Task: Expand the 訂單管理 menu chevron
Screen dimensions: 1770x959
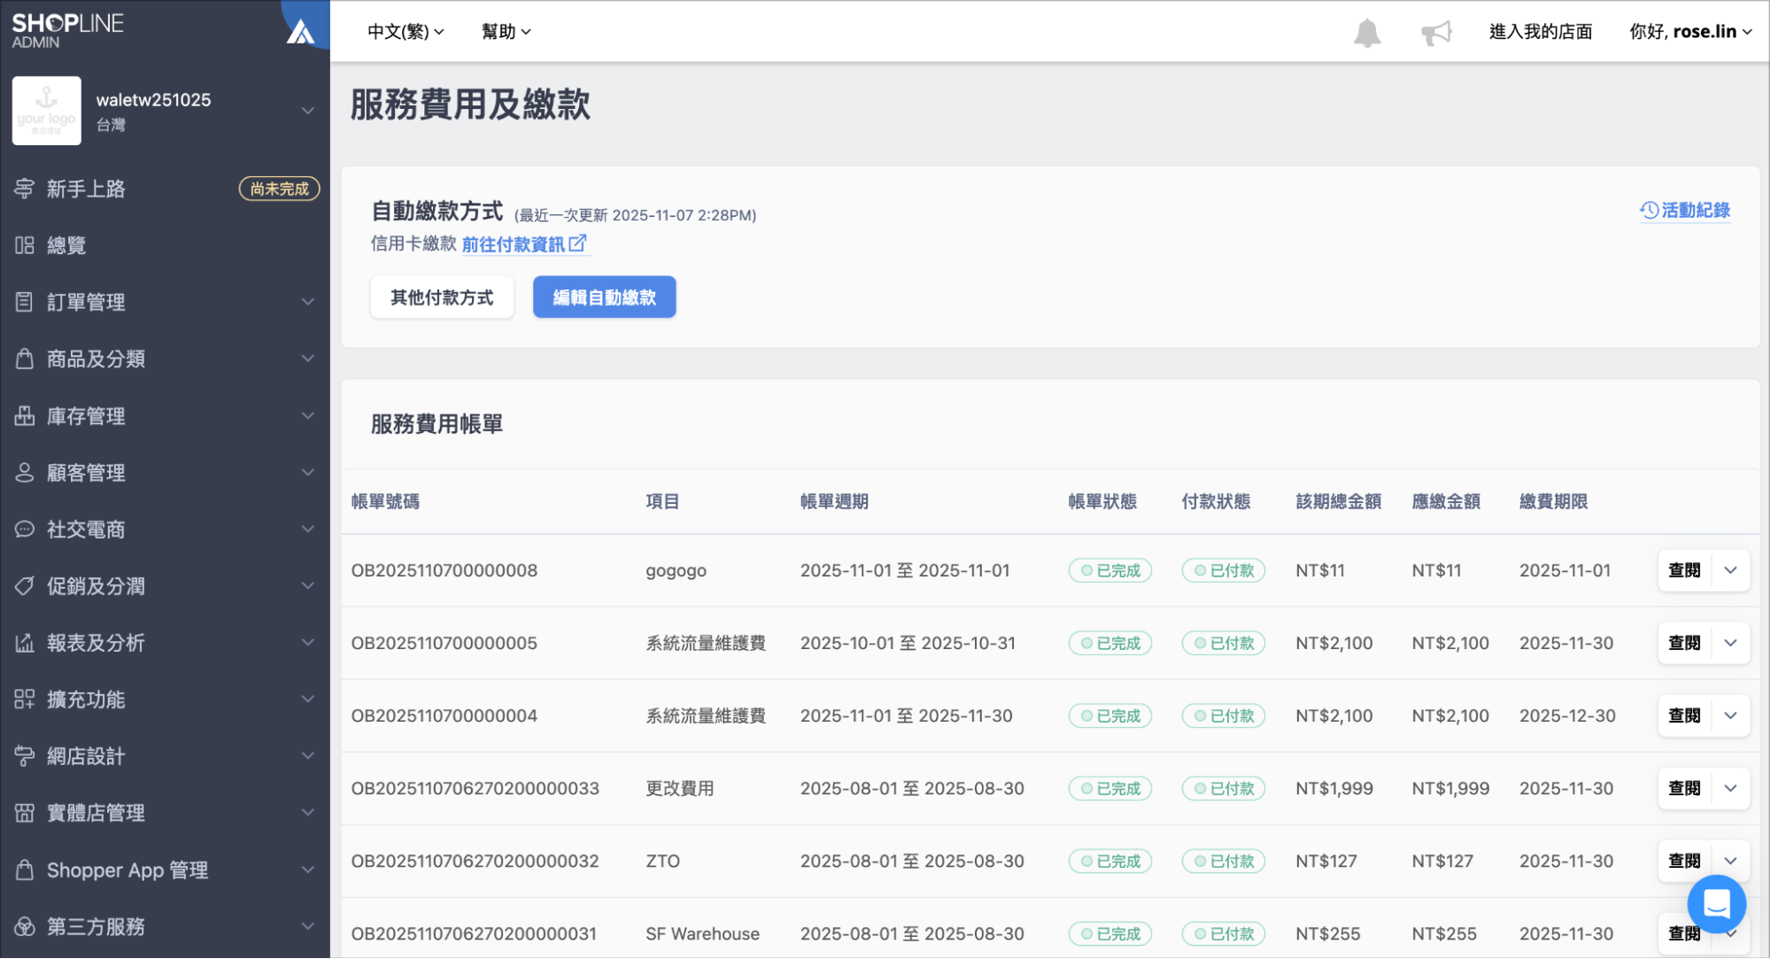Action: pyautogui.click(x=307, y=302)
